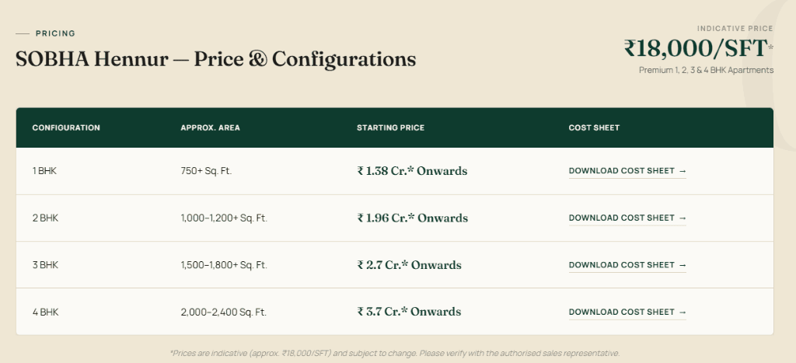Click the arrow icon in 1 BHK row
The height and width of the screenshot is (363, 796).
coord(683,171)
